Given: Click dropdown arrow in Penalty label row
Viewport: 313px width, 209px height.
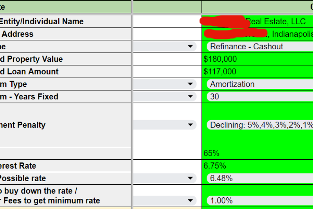Looking at the screenshot, I should 191,125.
